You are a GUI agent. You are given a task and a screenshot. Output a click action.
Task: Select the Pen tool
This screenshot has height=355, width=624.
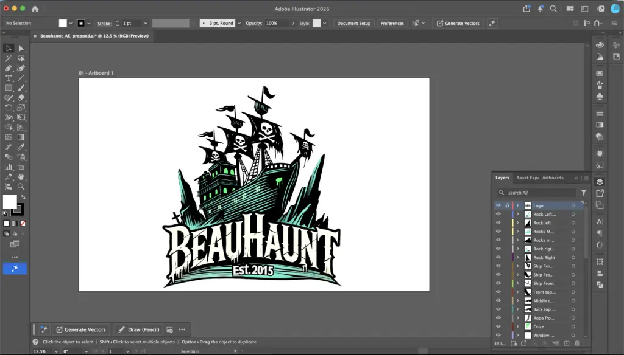(9, 68)
